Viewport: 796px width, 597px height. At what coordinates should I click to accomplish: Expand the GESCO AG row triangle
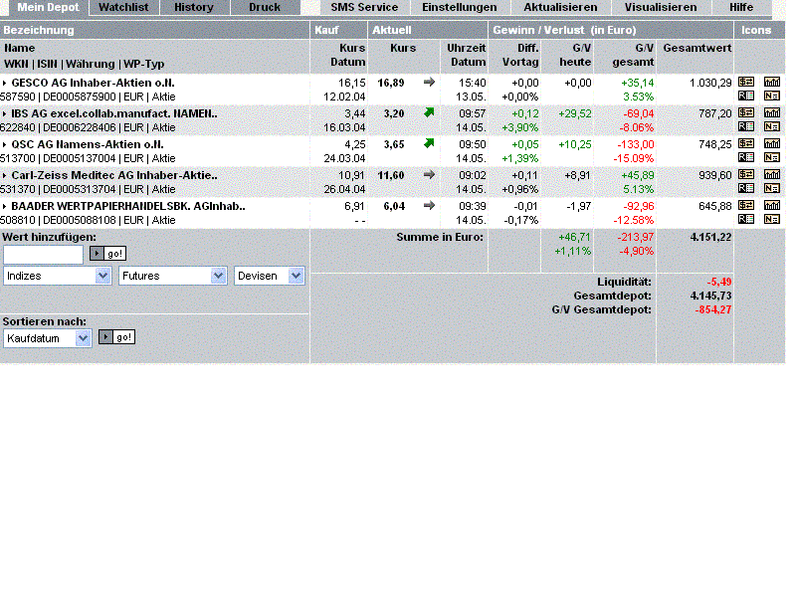point(5,83)
